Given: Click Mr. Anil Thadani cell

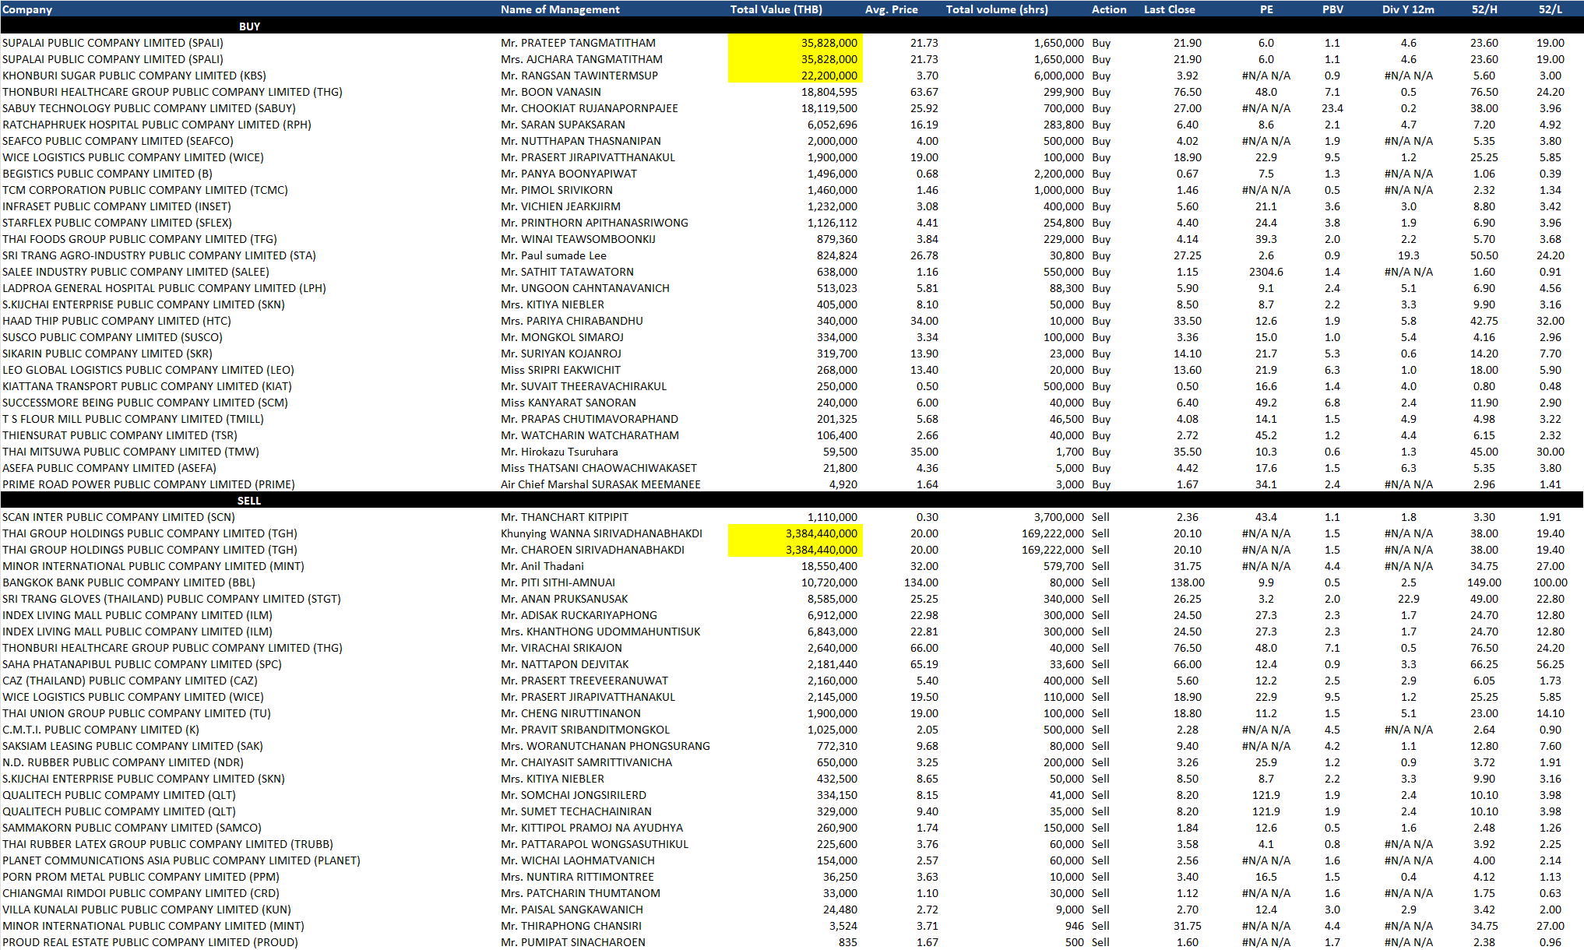Looking at the screenshot, I should pos(542,566).
